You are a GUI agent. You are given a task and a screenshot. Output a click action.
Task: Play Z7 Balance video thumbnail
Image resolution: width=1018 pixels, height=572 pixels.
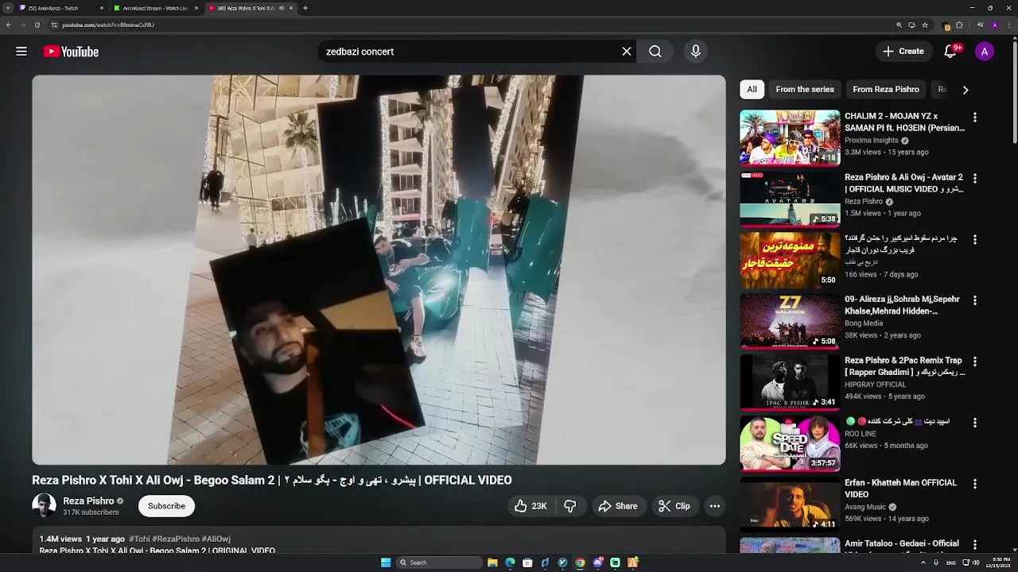point(790,321)
